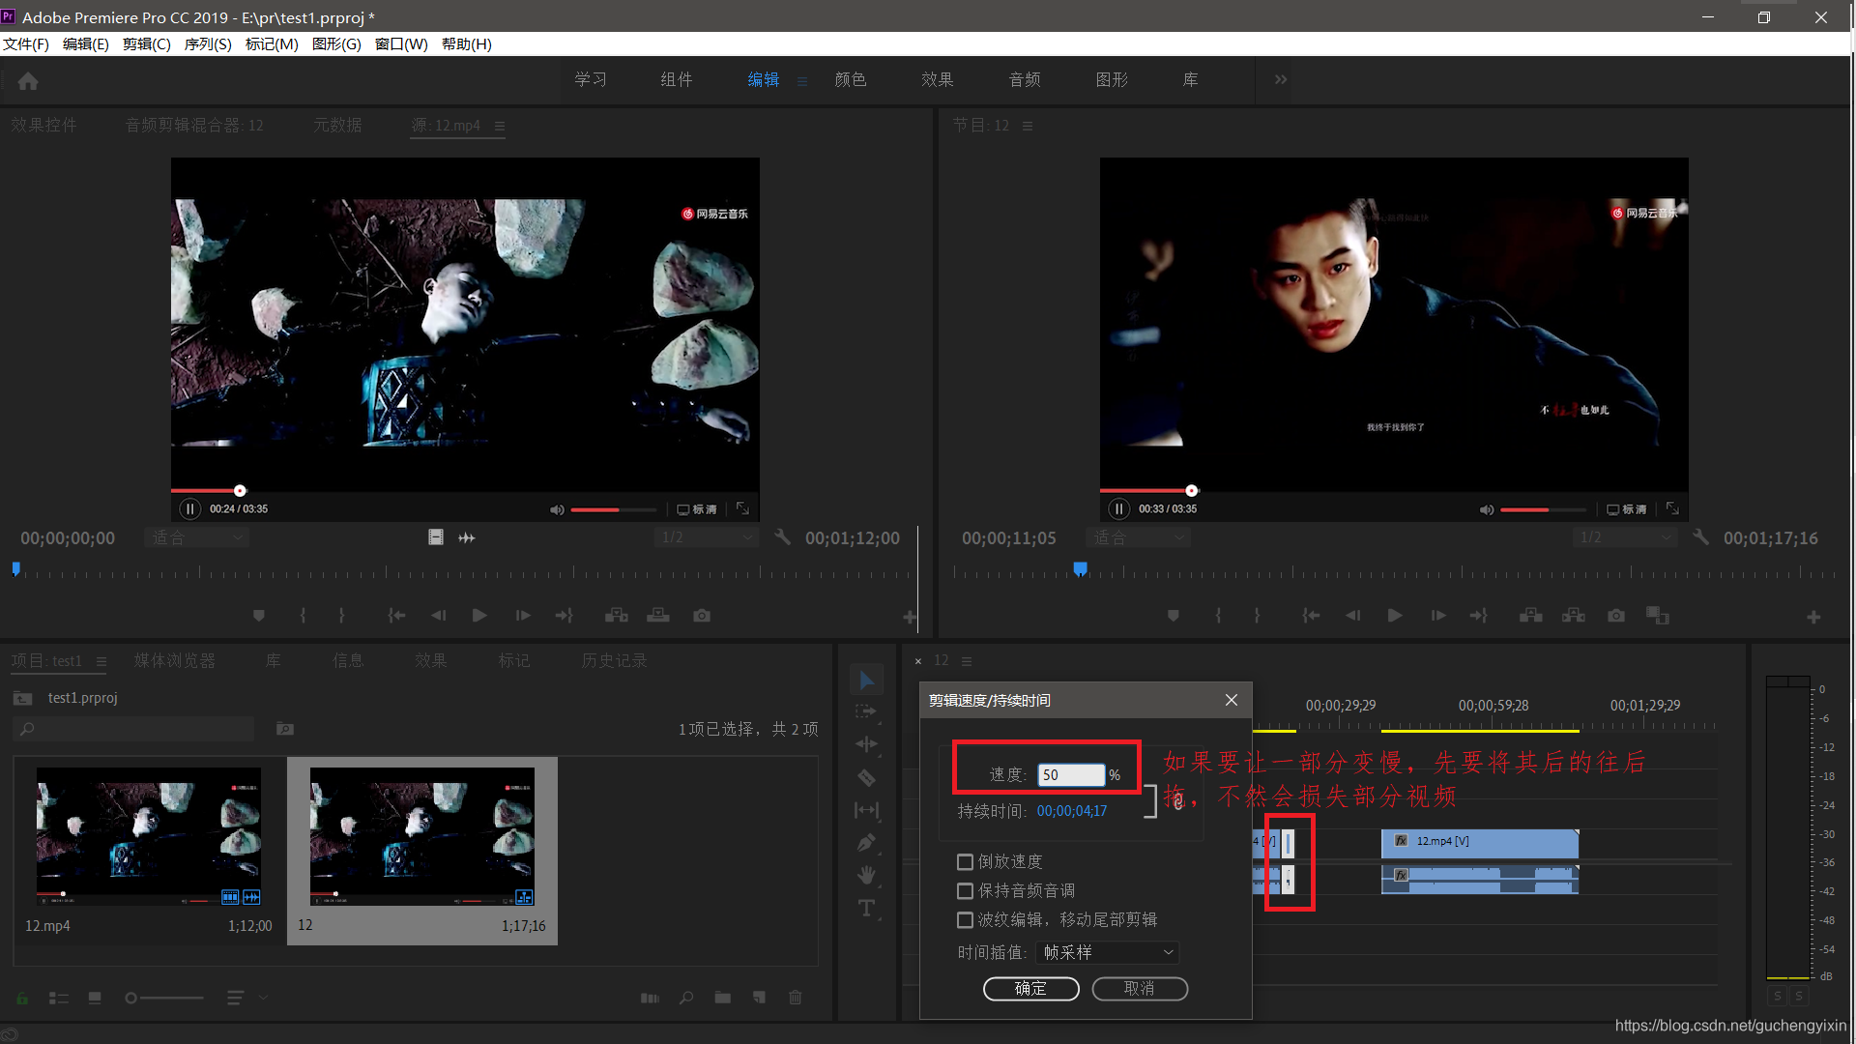
Task: Close the 剪辑速度/持续时间 dialog
Action: click(x=1232, y=700)
